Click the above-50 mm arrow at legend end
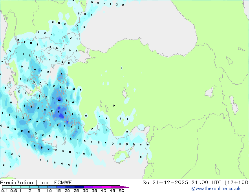Viewport: 249px width, 192px height. 124,187
